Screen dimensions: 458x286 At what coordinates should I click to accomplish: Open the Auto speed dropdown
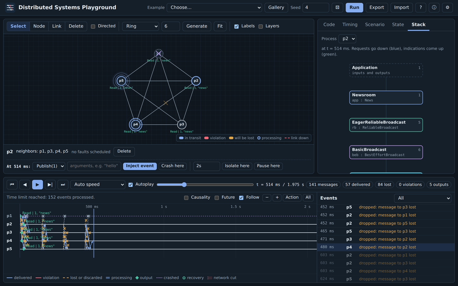click(x=98, y=184)
